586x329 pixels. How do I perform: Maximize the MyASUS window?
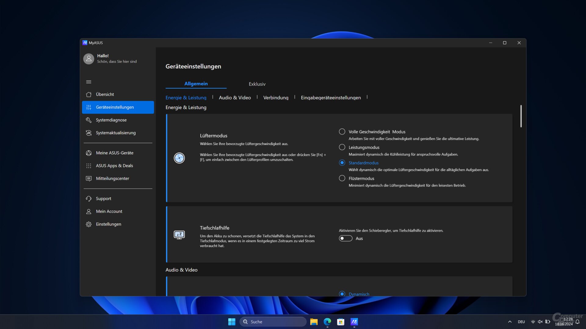click(x=505, y=43)
